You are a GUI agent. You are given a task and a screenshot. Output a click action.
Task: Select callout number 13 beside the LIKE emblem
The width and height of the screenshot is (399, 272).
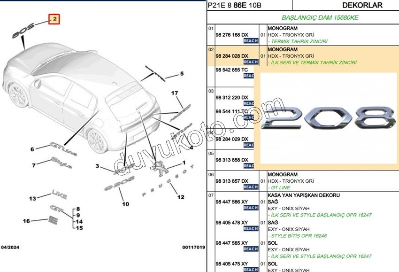click(x=32, y=198)
